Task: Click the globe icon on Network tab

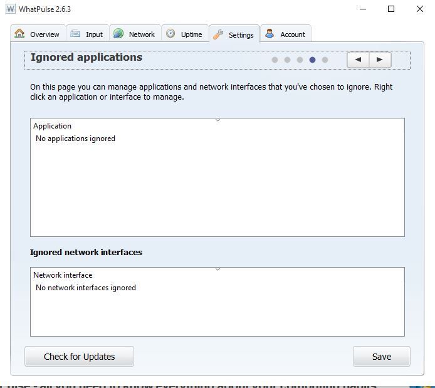Action: [118, 33]
